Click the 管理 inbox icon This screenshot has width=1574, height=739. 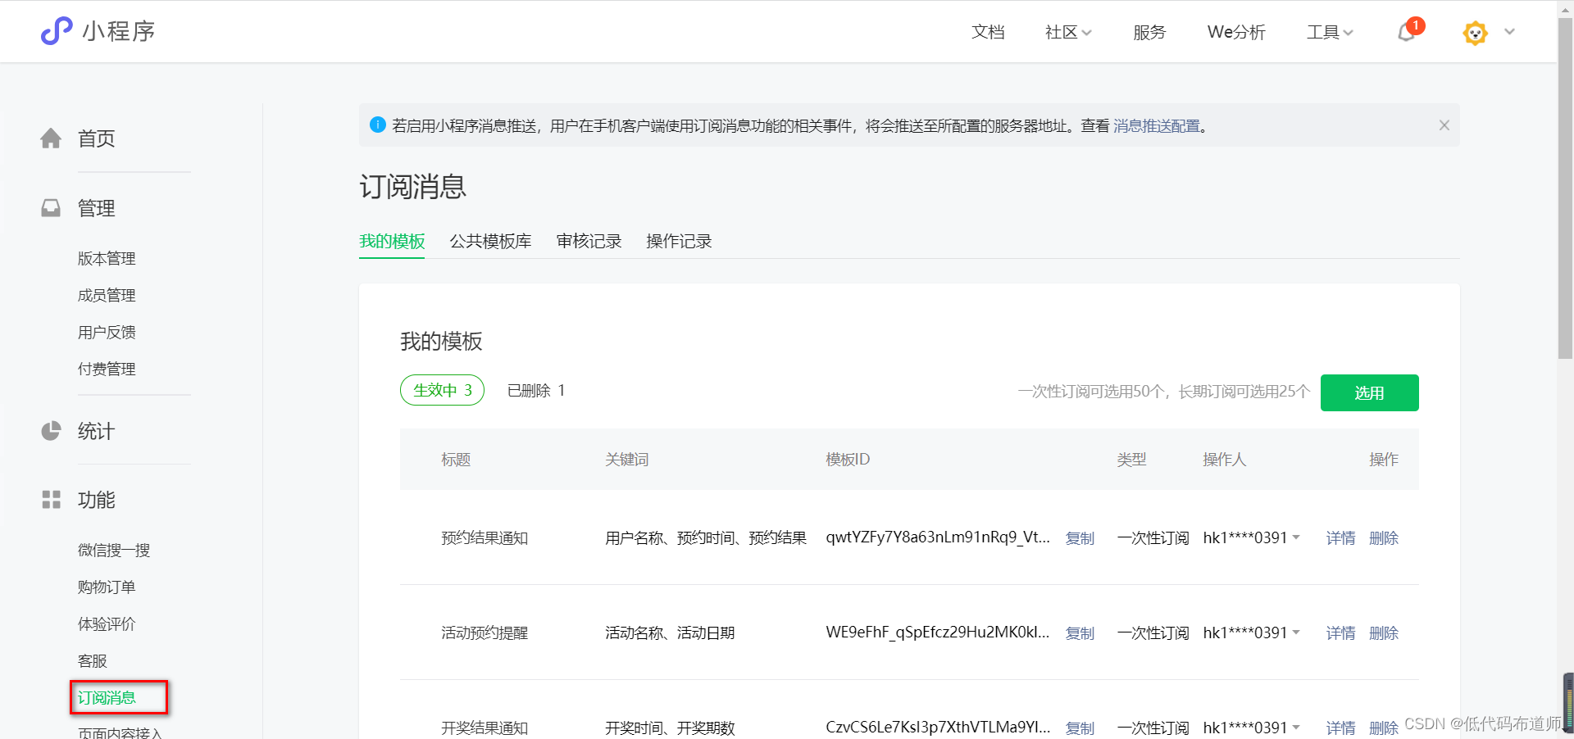(x=51, y=208)
